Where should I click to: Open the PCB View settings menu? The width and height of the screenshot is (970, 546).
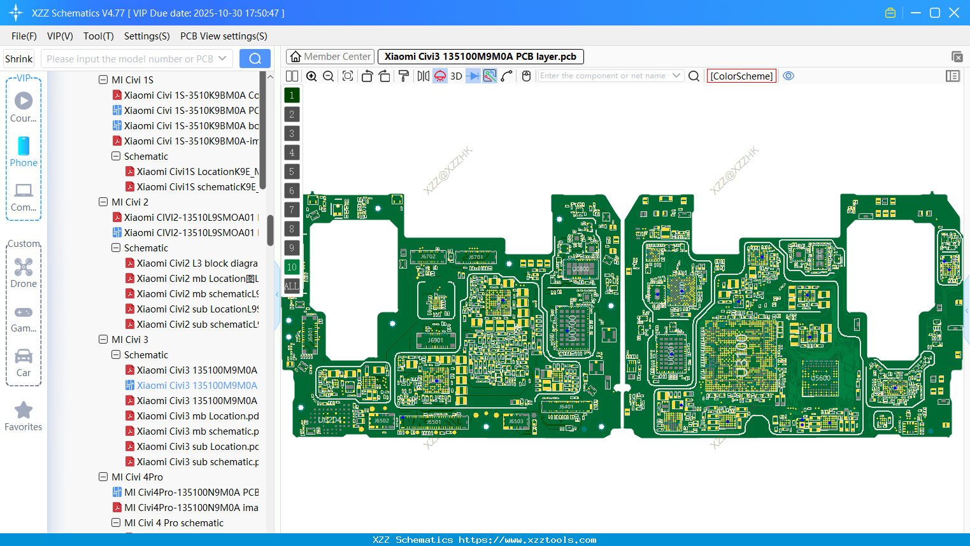tap(223, 36)
